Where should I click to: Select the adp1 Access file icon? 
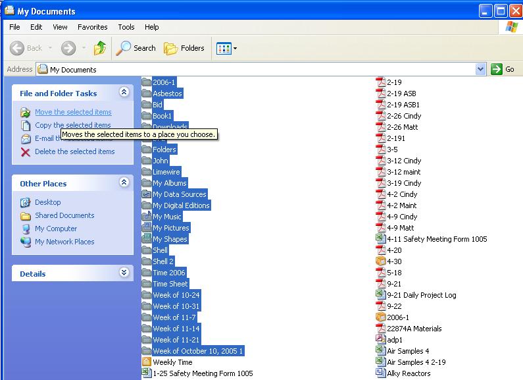(381, 339)
